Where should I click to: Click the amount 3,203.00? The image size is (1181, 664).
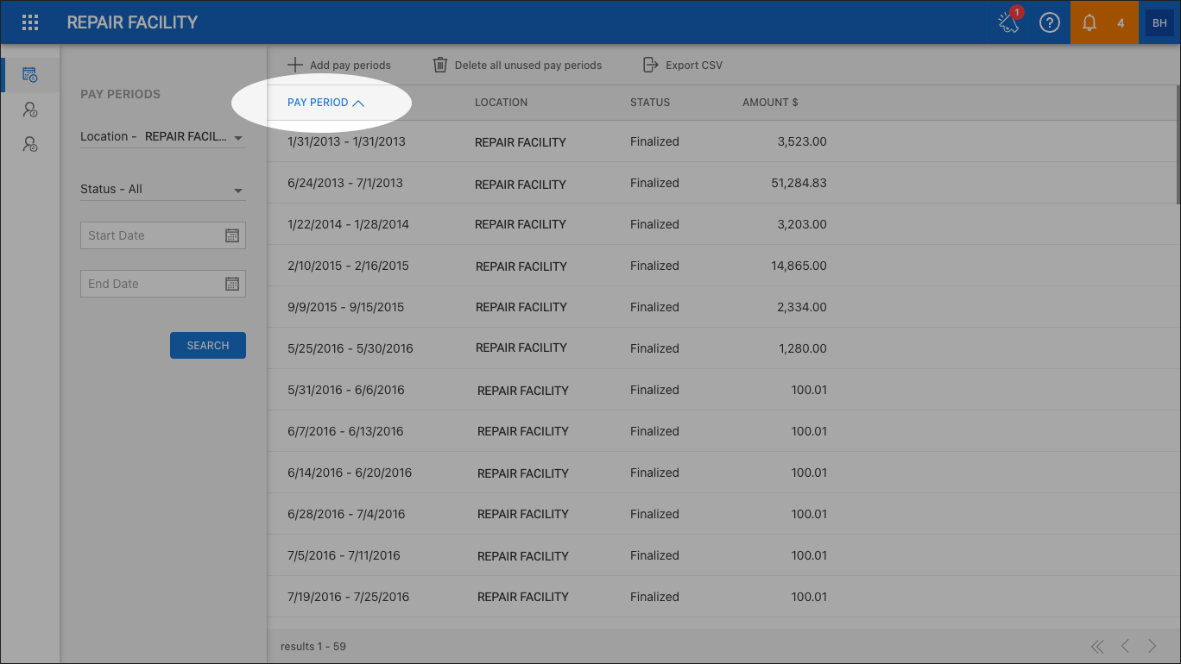(x=802, y=224)
